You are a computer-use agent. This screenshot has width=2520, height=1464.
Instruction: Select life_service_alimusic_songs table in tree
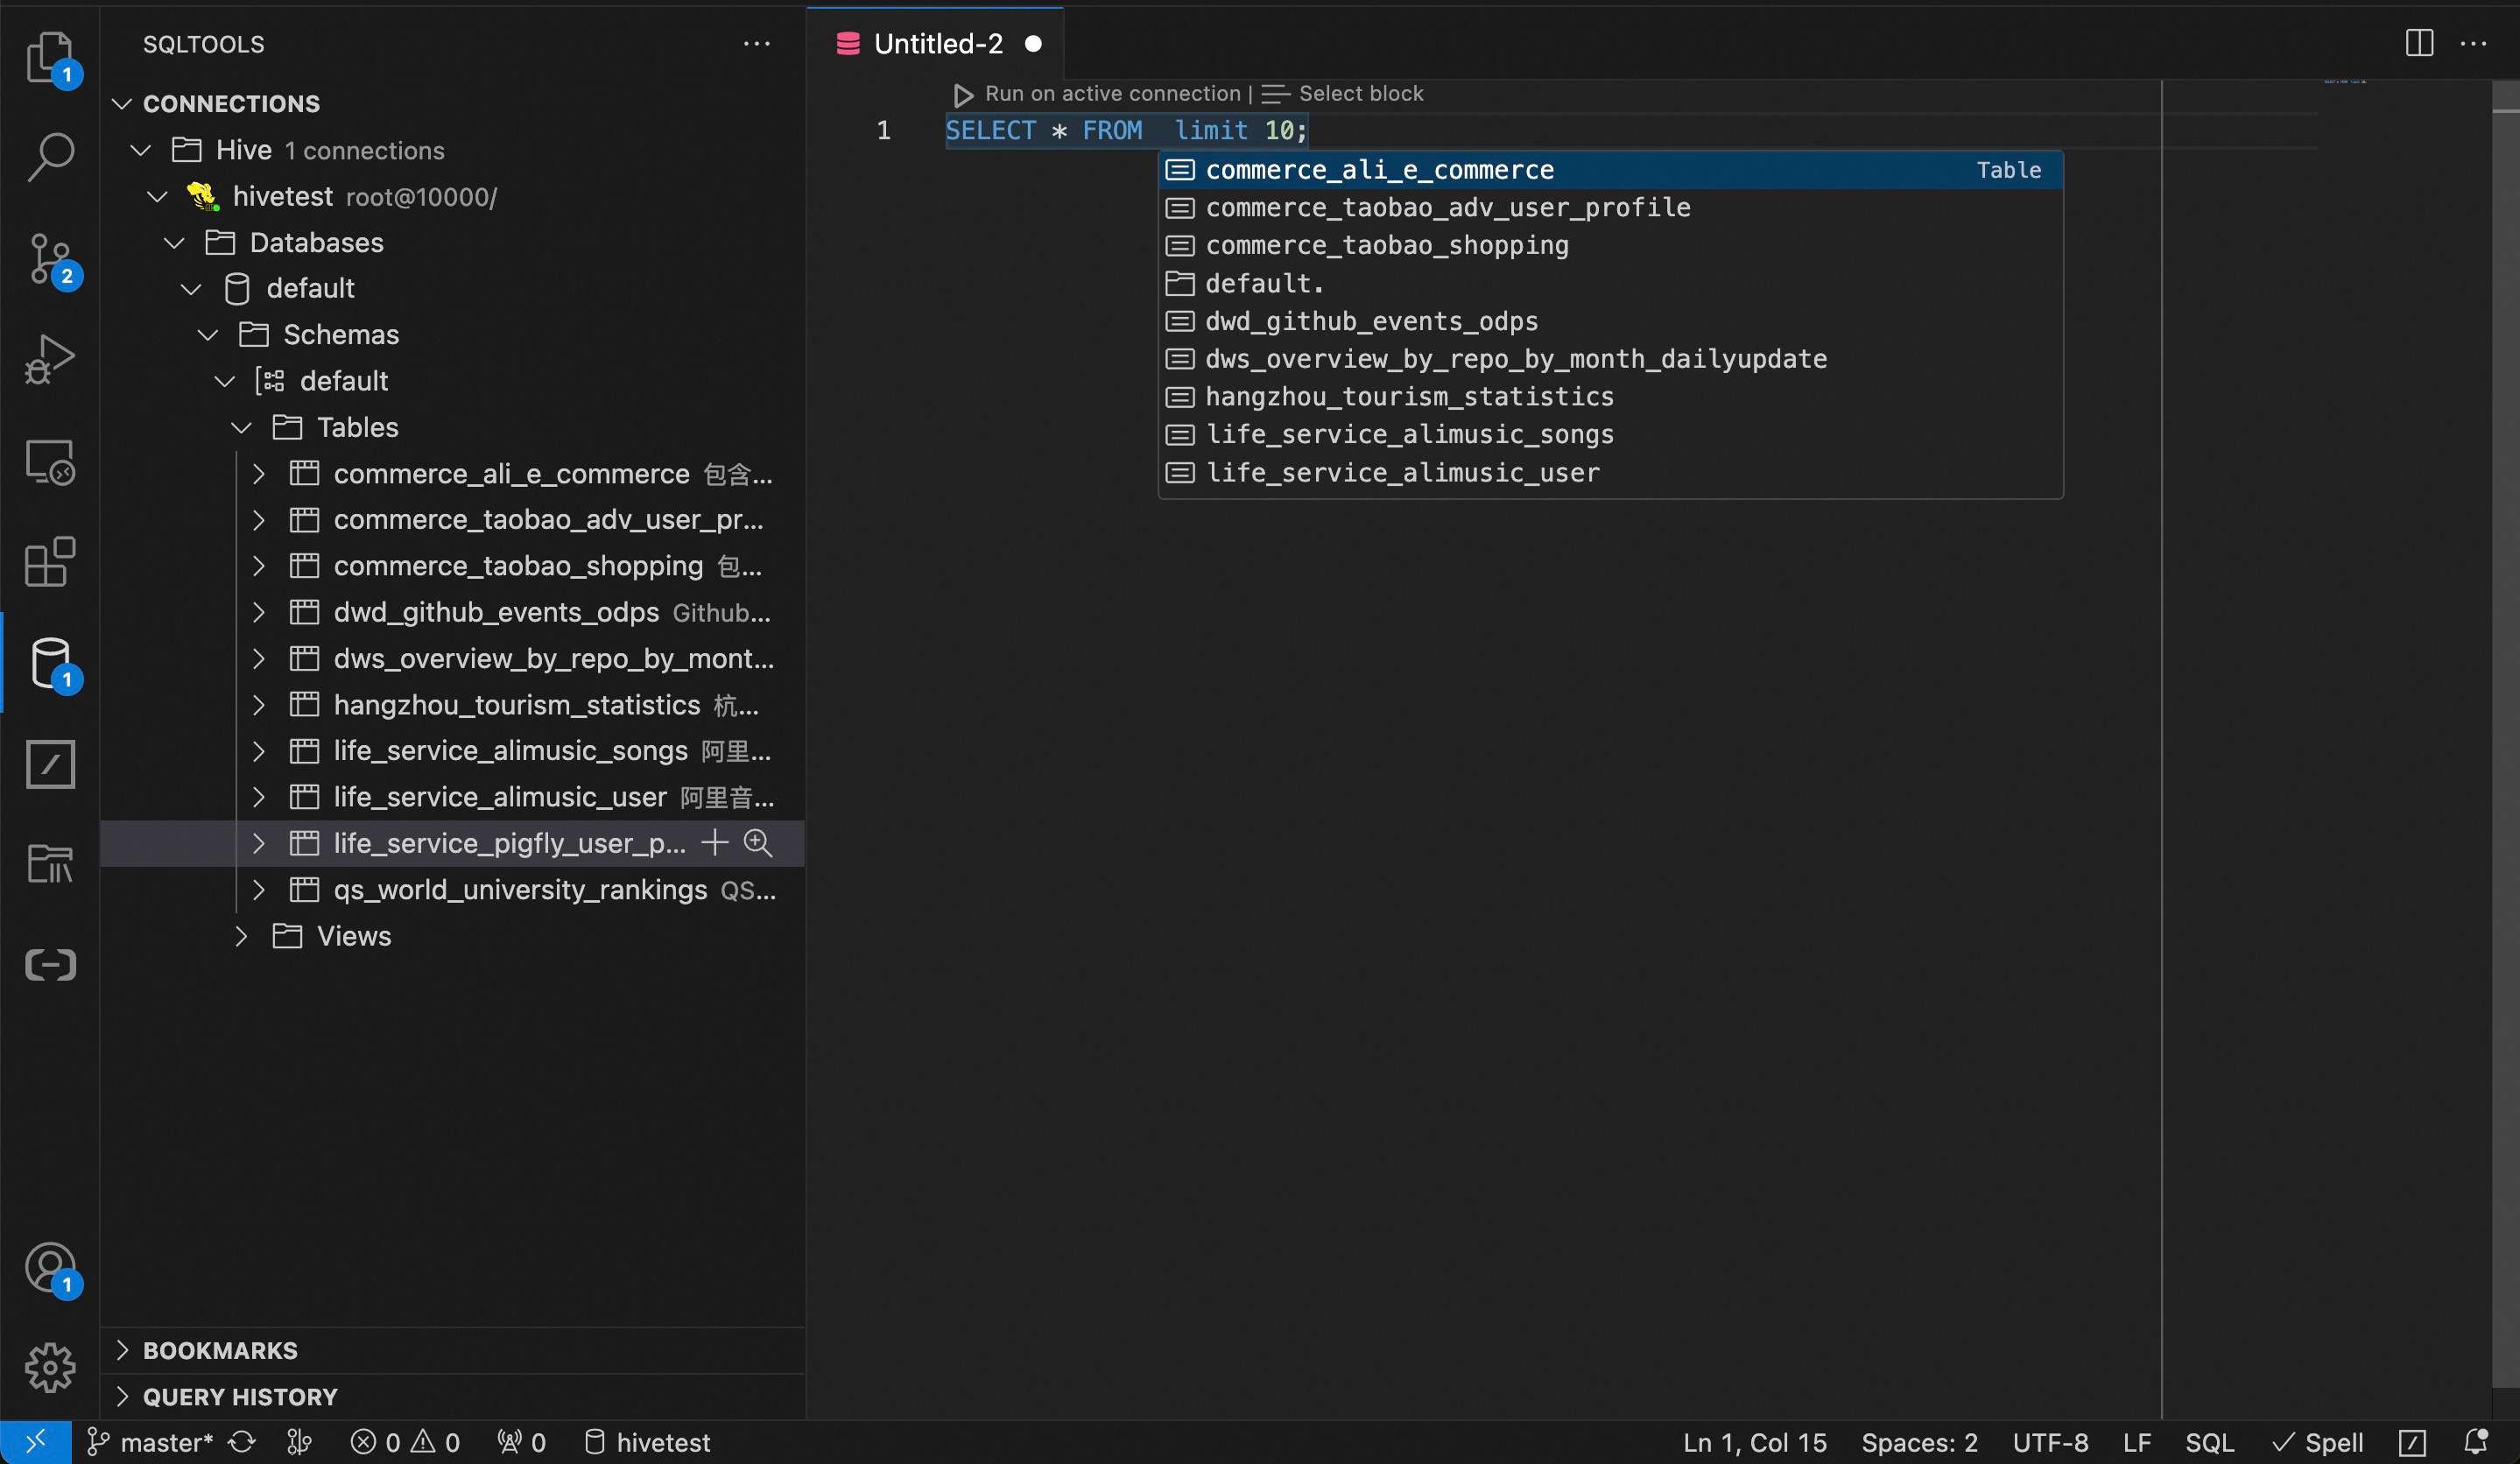click(x=452, y=751)
